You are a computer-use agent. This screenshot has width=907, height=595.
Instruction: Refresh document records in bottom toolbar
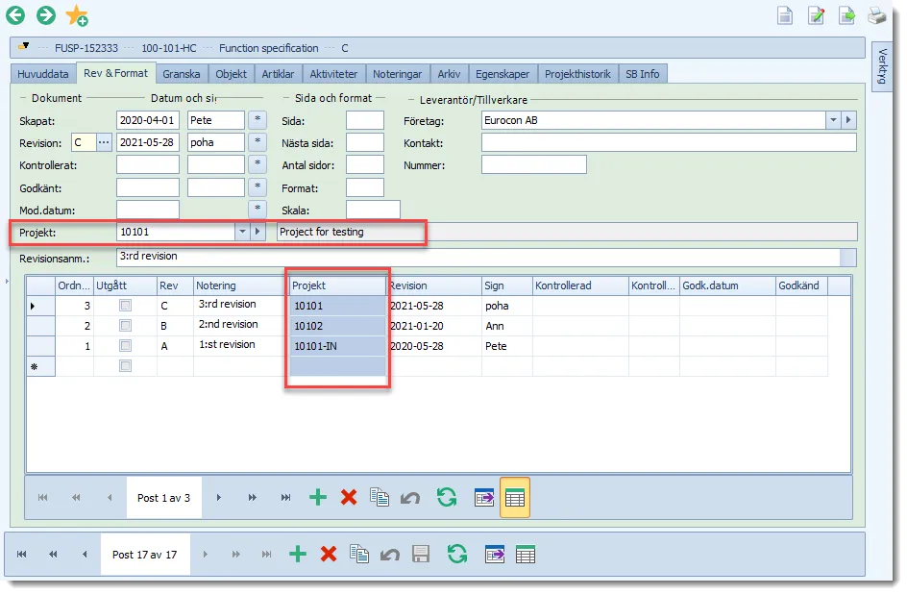click(457, 554)
